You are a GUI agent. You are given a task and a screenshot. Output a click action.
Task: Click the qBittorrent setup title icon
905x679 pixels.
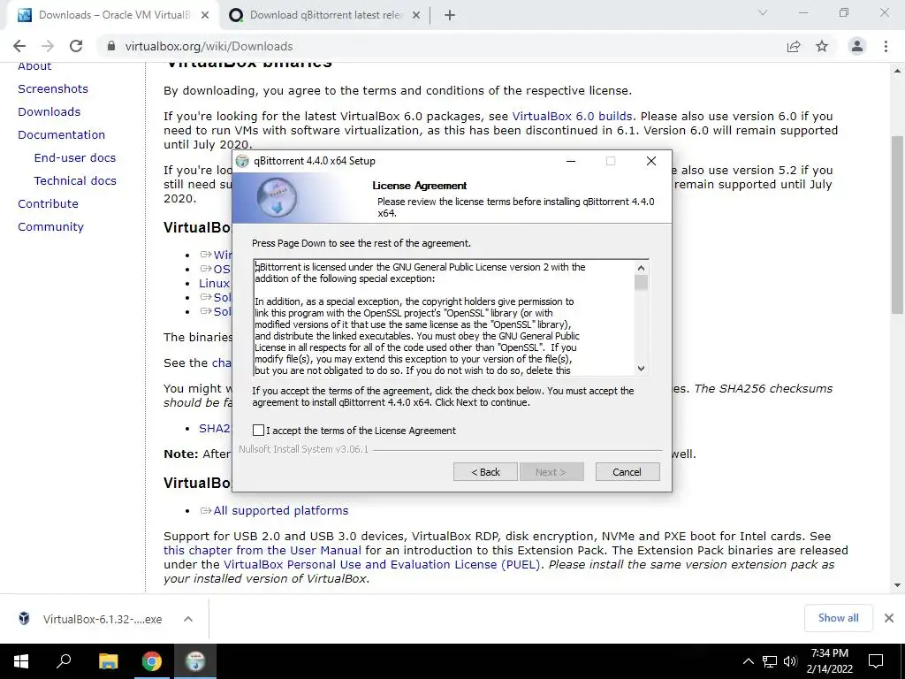click(242, 161)
